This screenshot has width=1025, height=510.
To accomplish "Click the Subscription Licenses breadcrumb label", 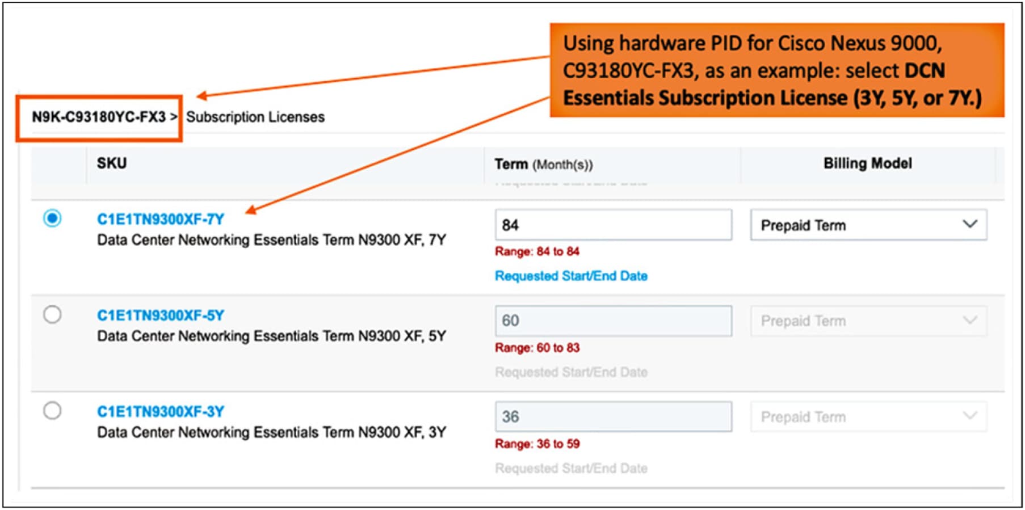I will pyautogui.click(x=255, y=117).
